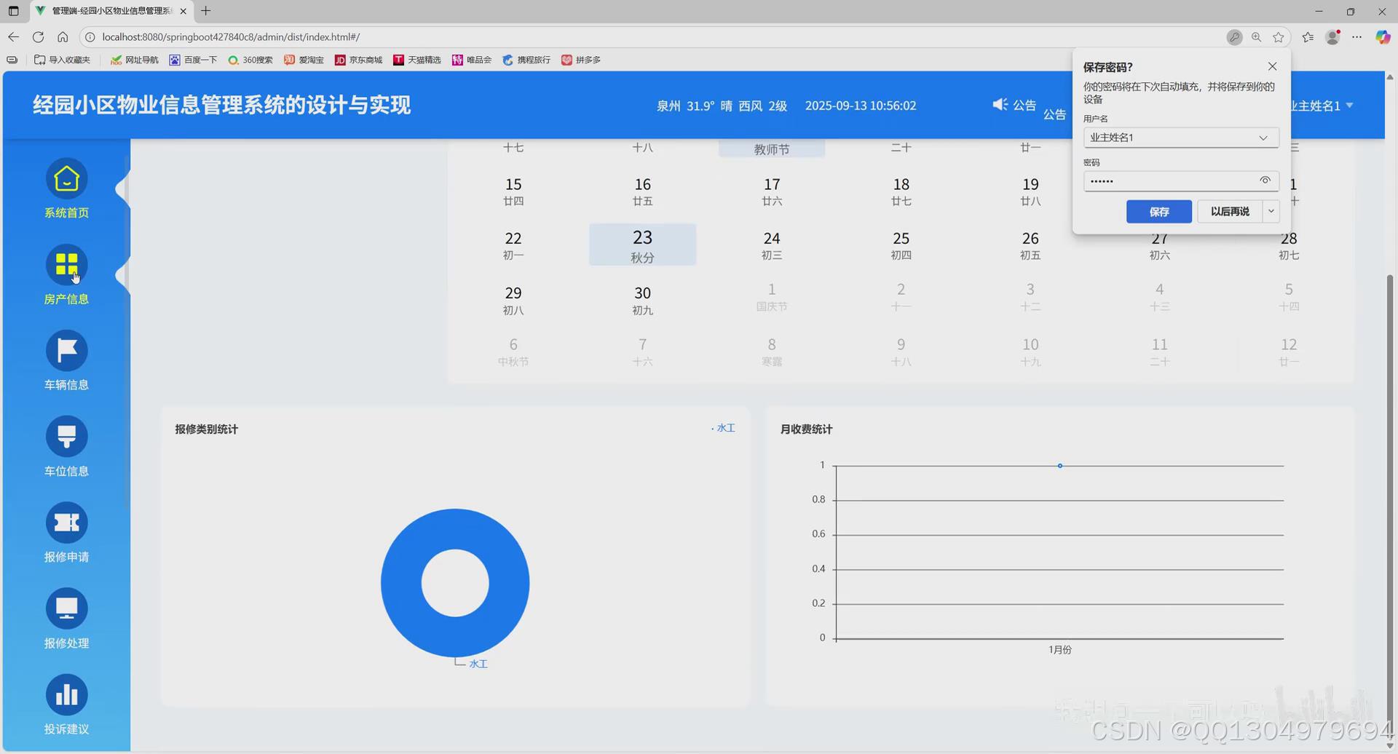1398x754 pixels.
Task: Select calendar date 30 初九
Action: tap(642, 300)
